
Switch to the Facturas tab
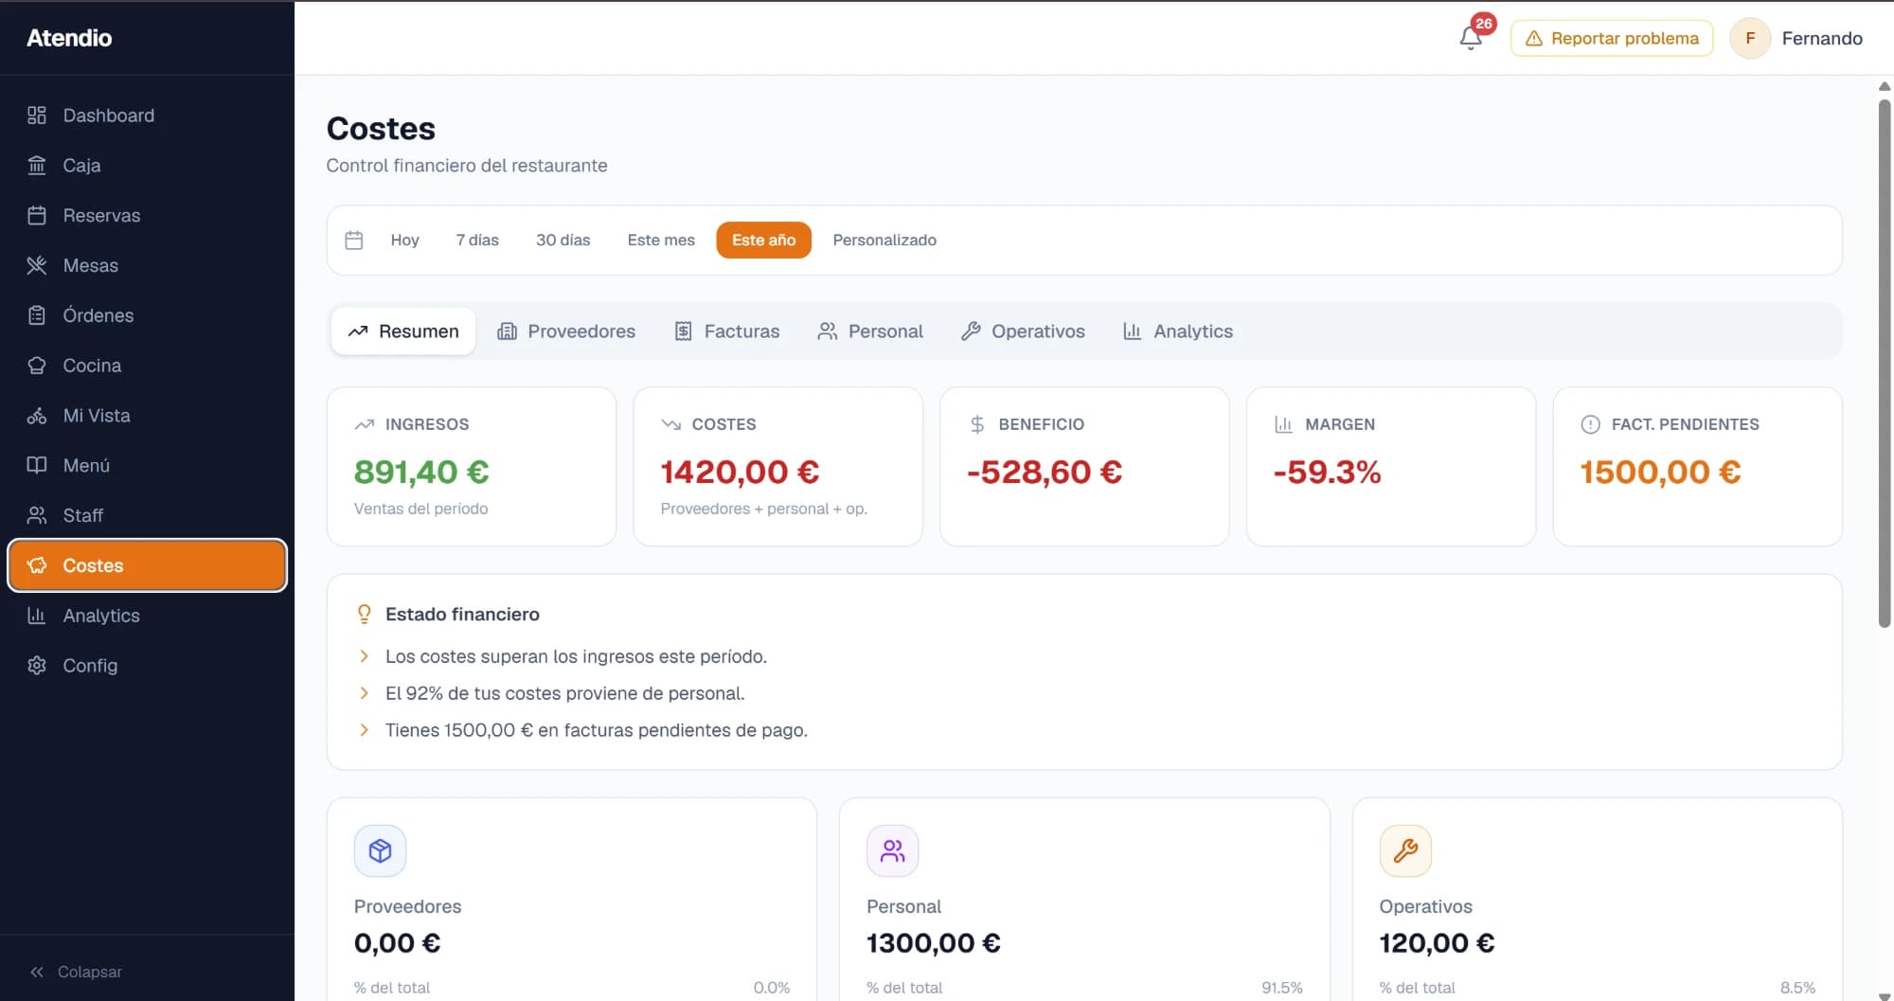point(727,331)
